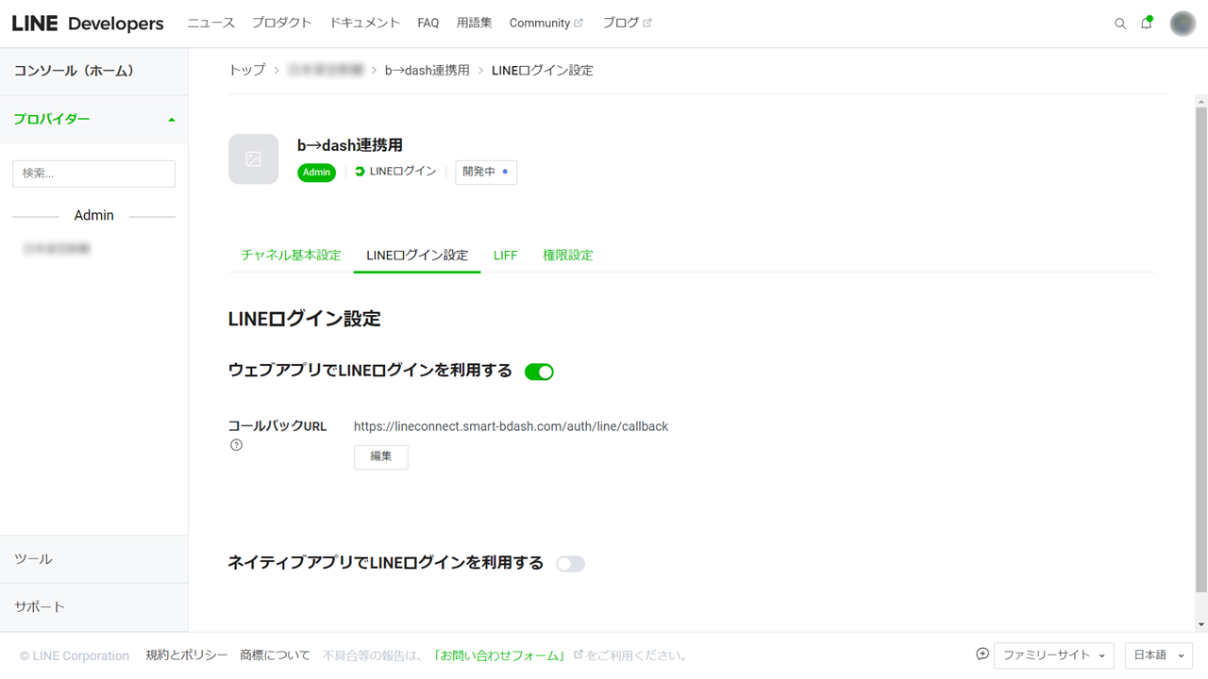Click the 編集 button for callback URL
The height and width of the screenshot is (679, 1208).
click(x=381, y=456)
